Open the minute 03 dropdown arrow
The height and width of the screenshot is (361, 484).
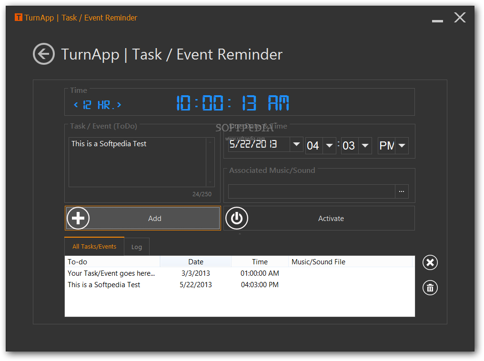point(365,146)
